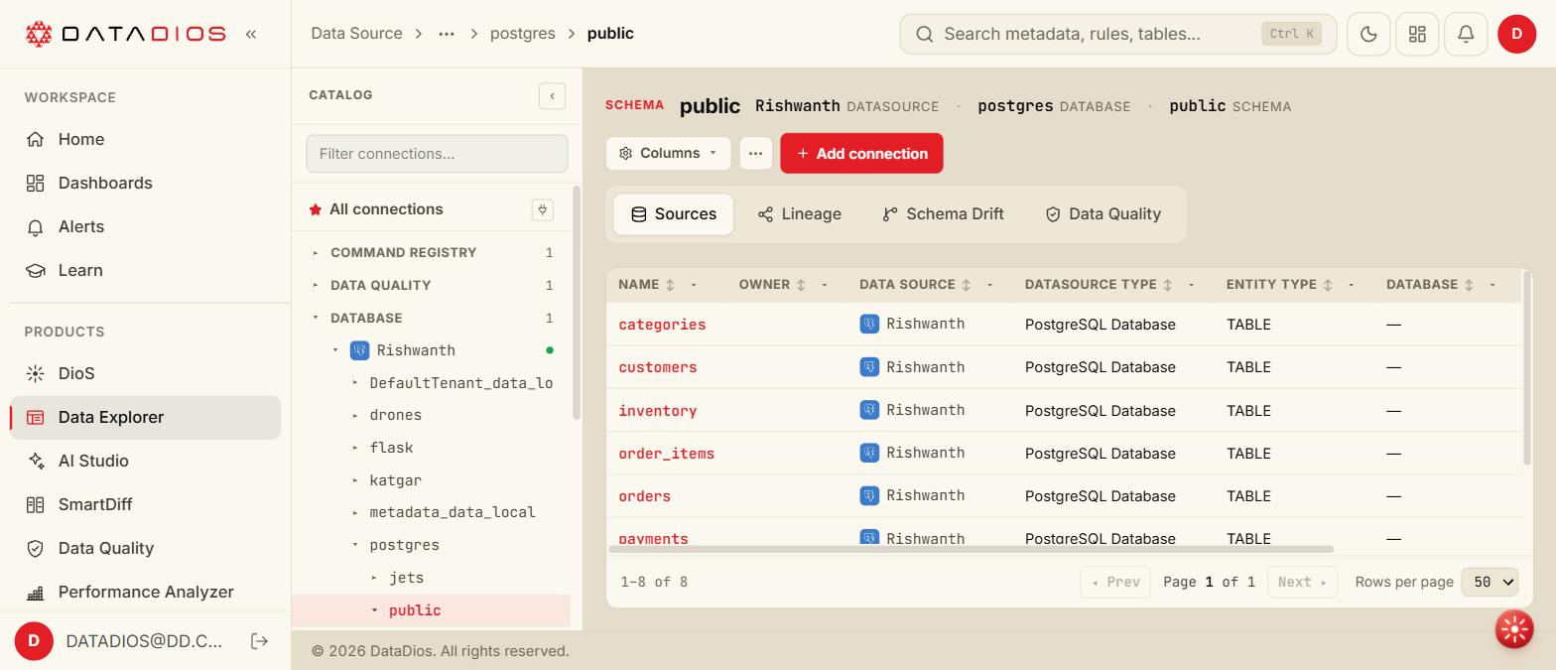Click the logout icon
This screenshot has width=1556, height=670.
[x=259, y=641]
